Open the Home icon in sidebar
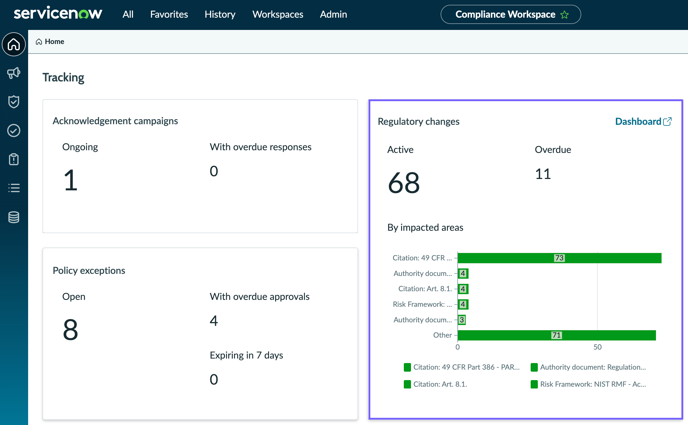Screen dimensions: 688x425 pyautogui.click(x=14, y=44)
